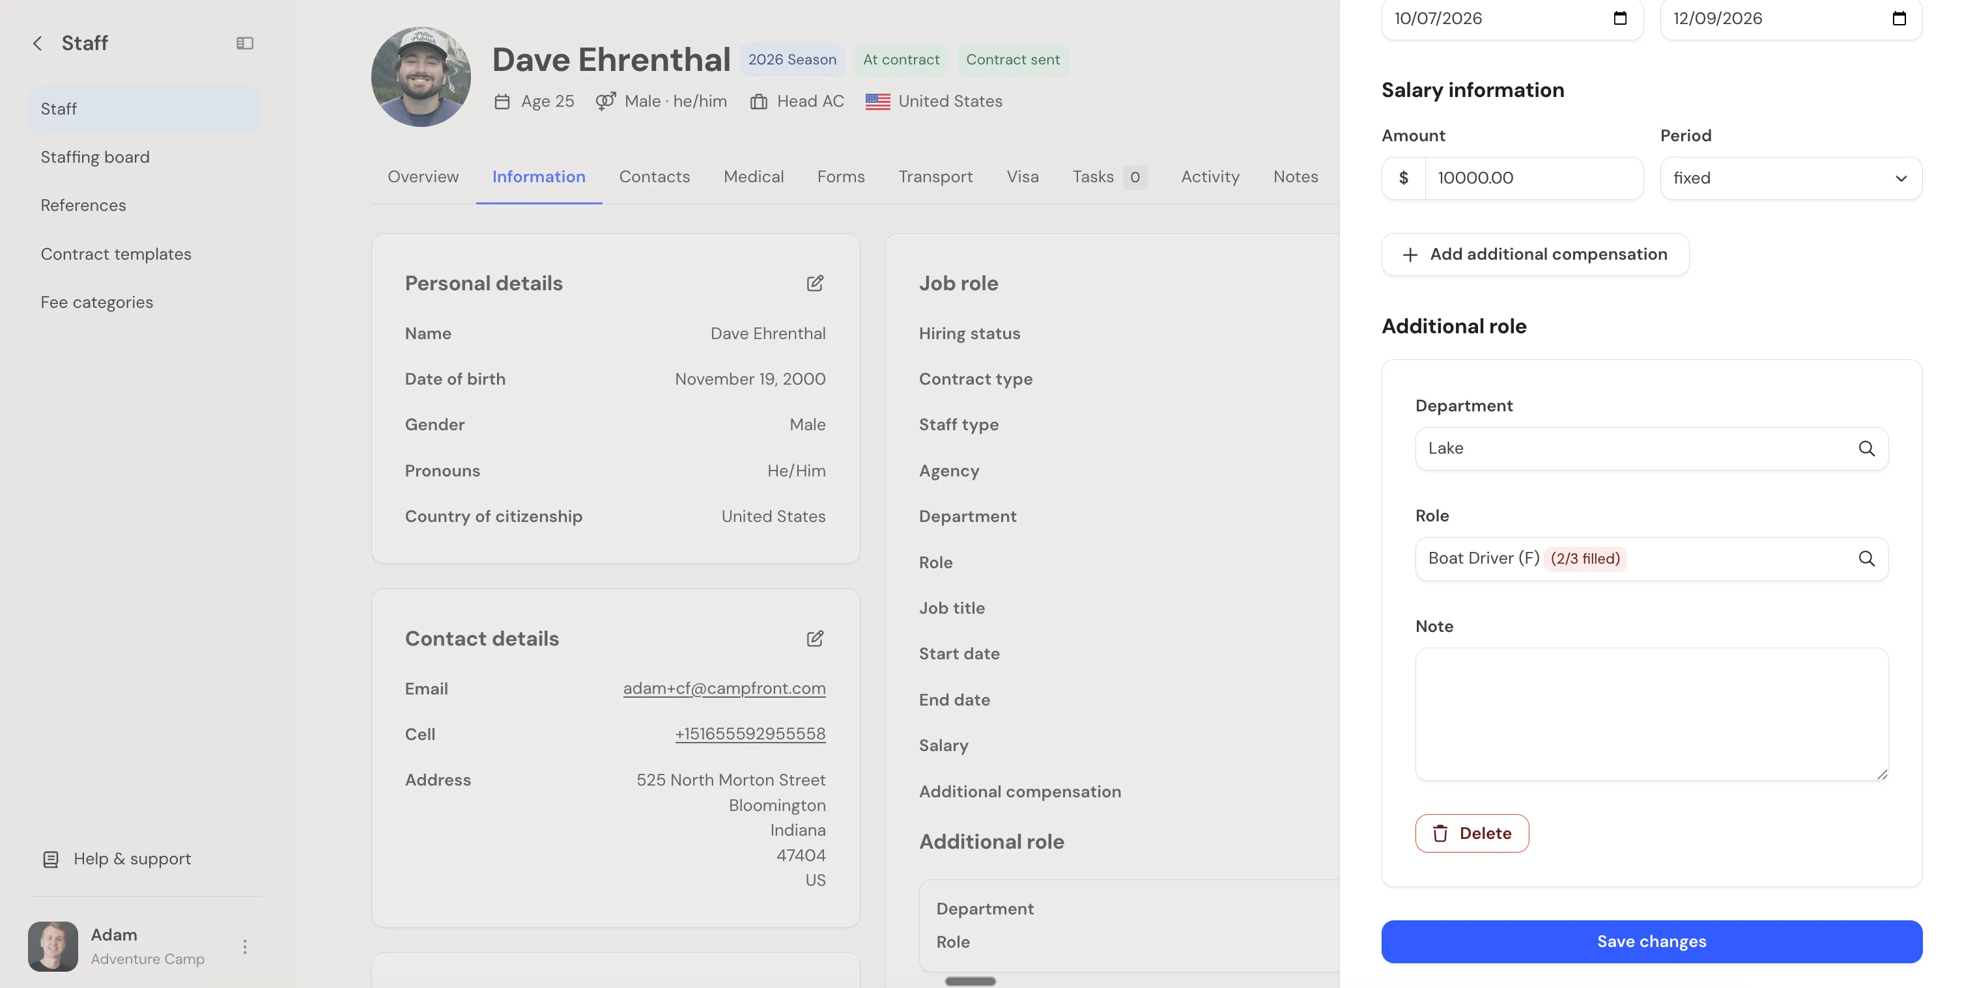Click the Department search magnifier icon

tap(1867, 448)
